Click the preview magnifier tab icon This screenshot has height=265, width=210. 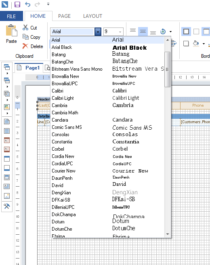47,68
